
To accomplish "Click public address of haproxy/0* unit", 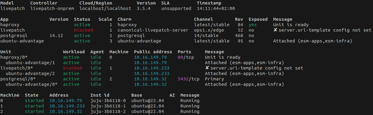I will 150,57.
